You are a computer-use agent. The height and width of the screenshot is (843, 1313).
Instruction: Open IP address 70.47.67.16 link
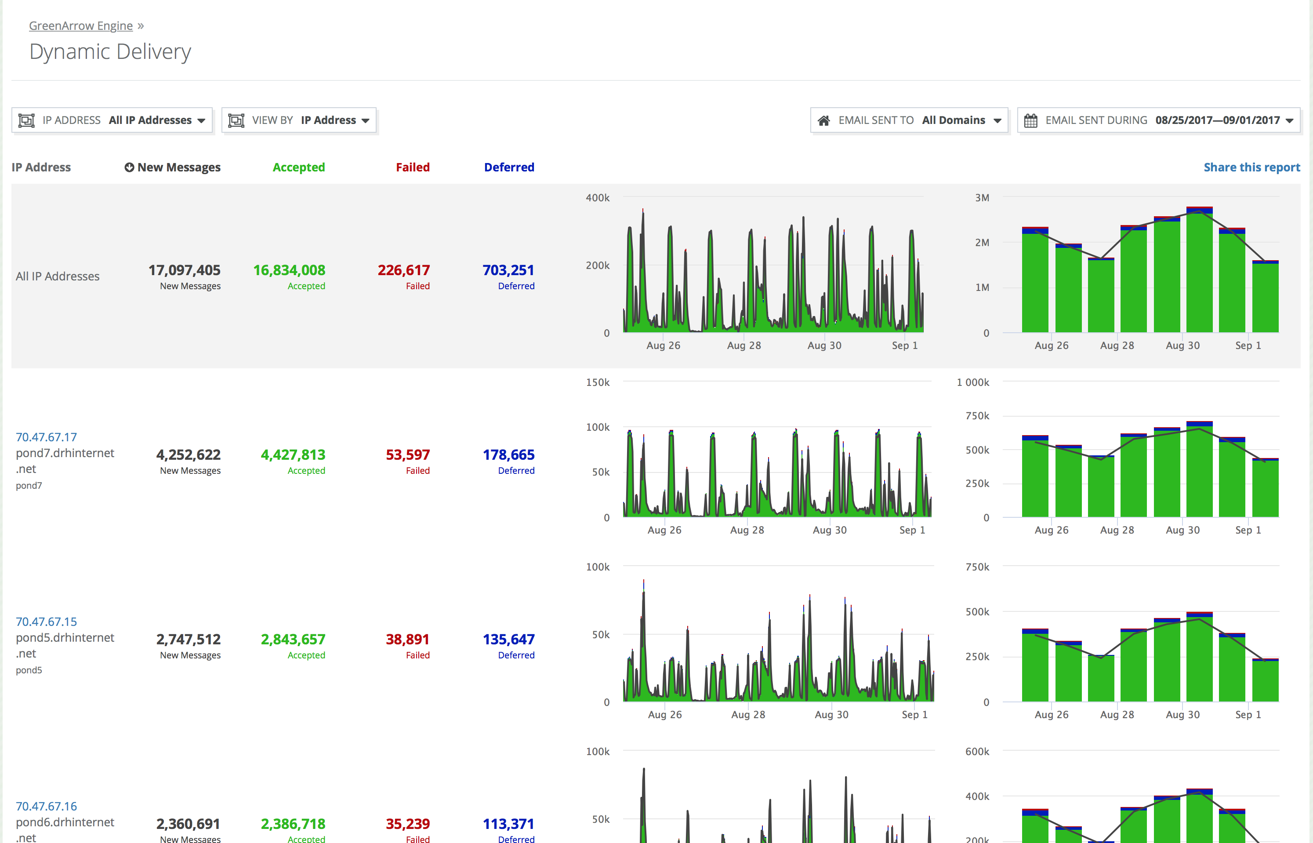pyautogui.click(x=46, y=806)
